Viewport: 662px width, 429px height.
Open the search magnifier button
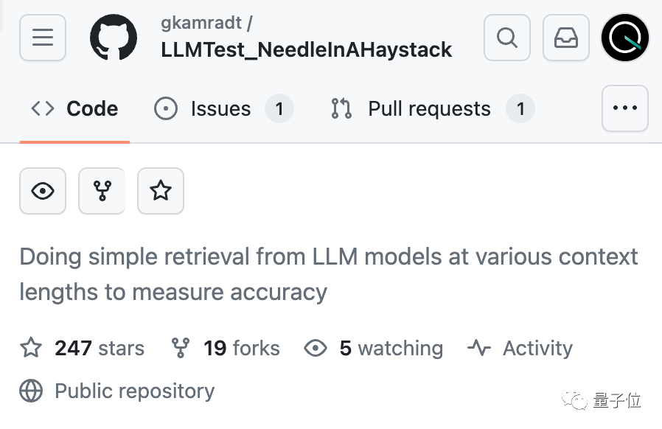[x=507, y=38]
